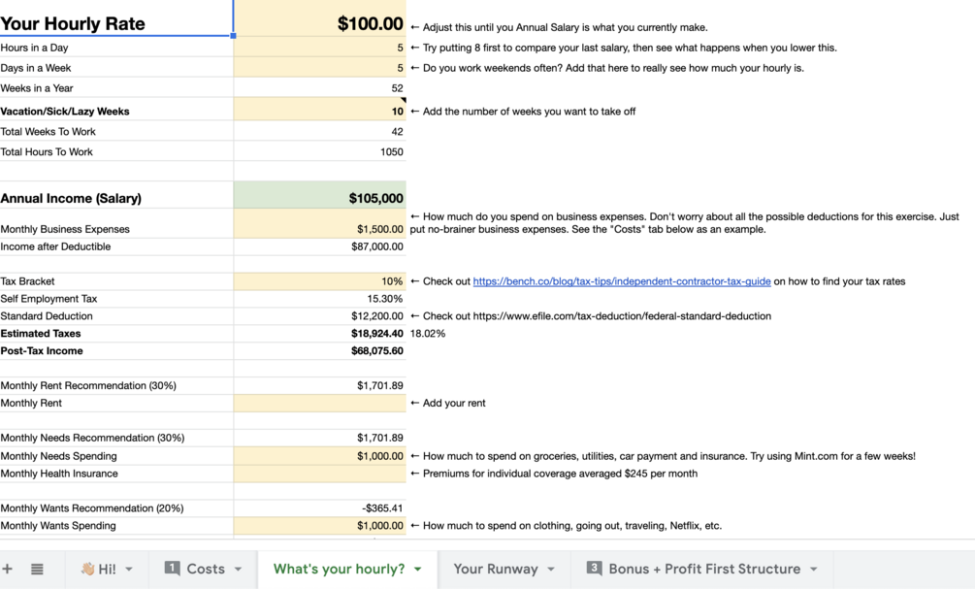Select the Tax Bracket 10% cell
This screenshot has height=589, width=975.
point(320,281)
